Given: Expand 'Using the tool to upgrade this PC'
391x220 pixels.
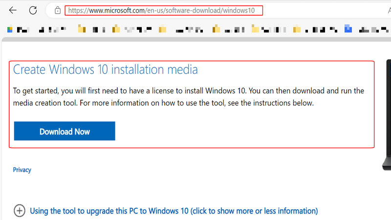Looking at the screenshot, I should tap(174, 211).
